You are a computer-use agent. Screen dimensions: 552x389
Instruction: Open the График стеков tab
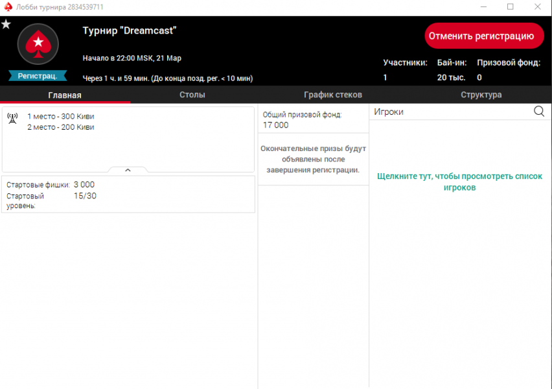pyautogui.click(x=332, y=95)
